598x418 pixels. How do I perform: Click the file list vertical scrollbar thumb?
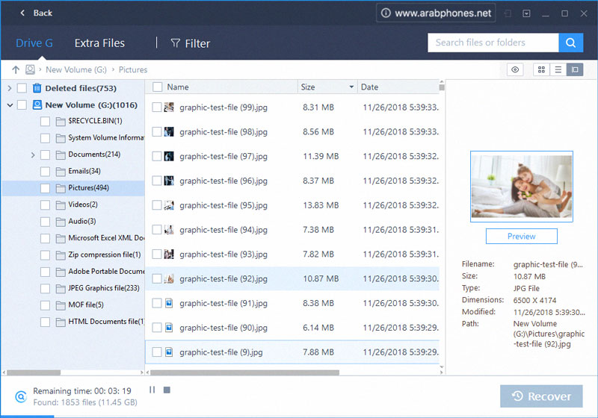click(x=442, y=87)
